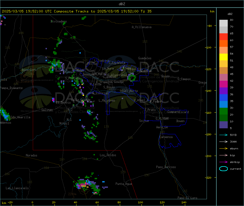This screenshot has height=206, width=244.
Task: Click the 'A_Villanueva' place label
Action: 142,27
